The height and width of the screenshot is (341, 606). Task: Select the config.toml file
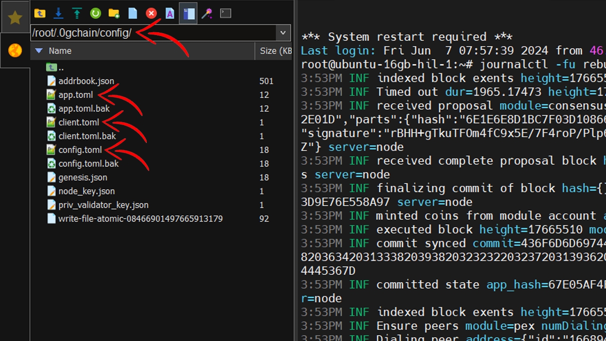(80, 150)
